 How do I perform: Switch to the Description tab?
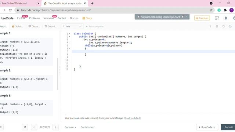click(4, 26)
